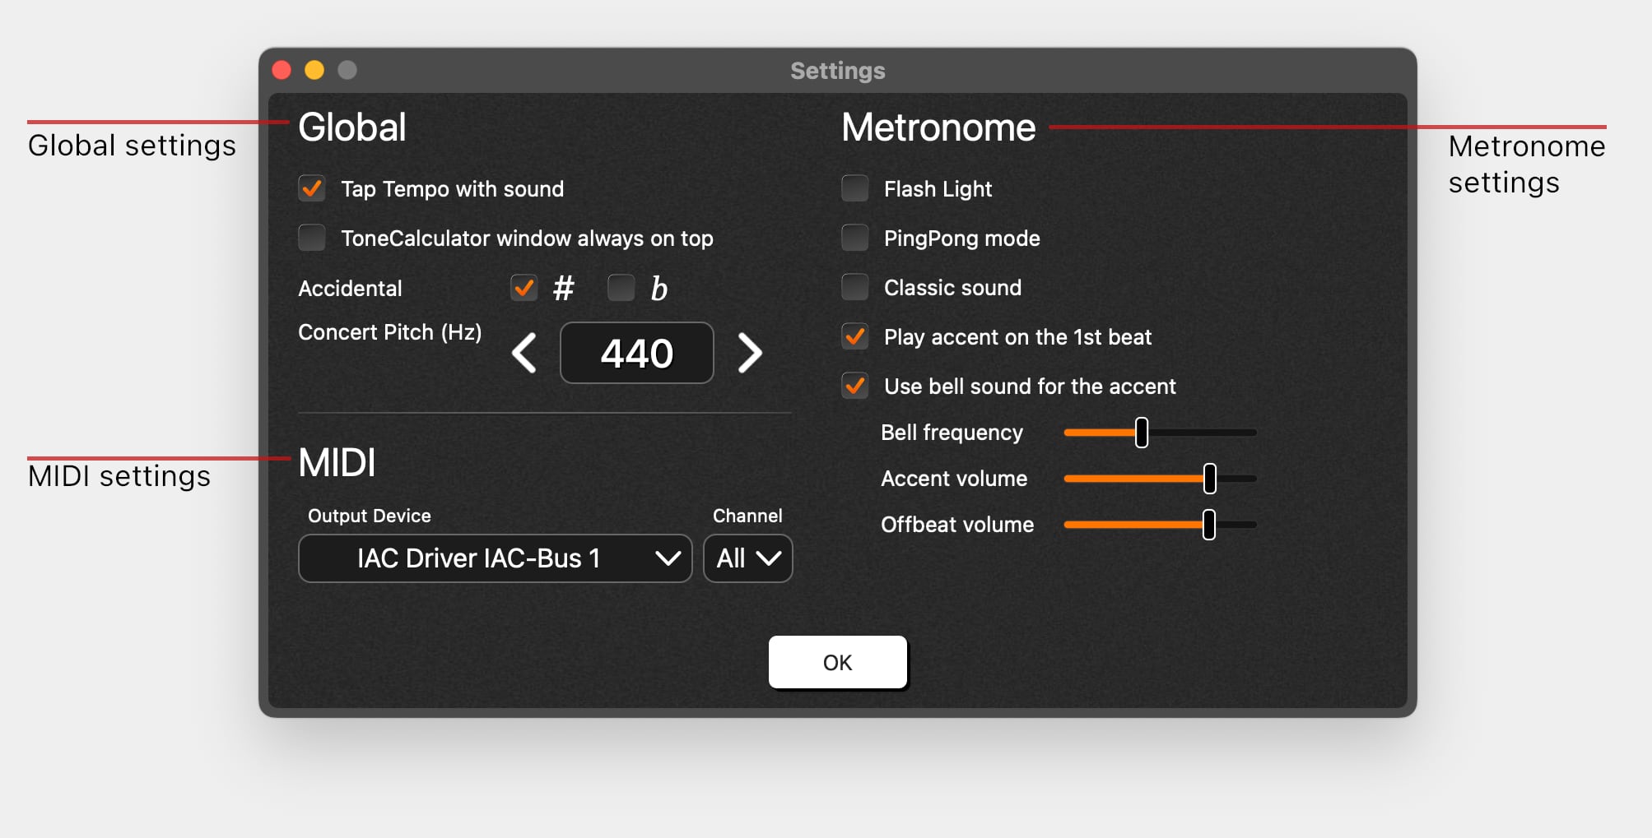Enable ToneCalculator window always on top
This screenshot has width=1652, height=838.
[312, 238]
